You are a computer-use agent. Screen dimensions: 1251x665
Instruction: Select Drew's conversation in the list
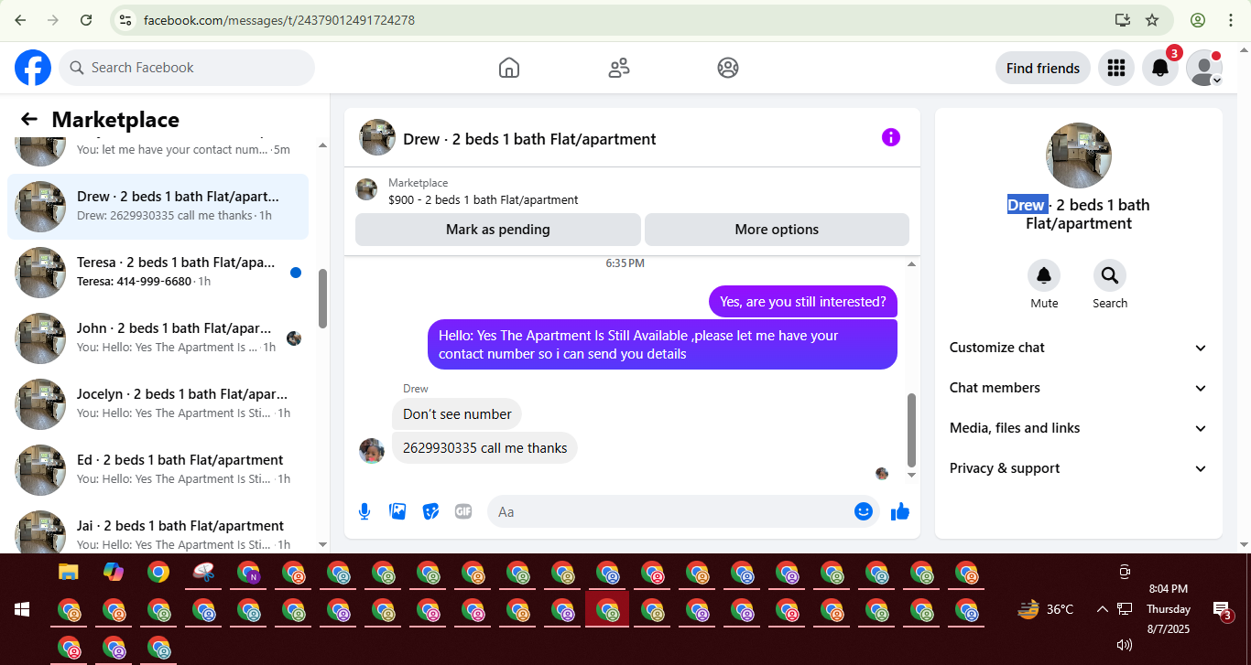tap(158, 207)
